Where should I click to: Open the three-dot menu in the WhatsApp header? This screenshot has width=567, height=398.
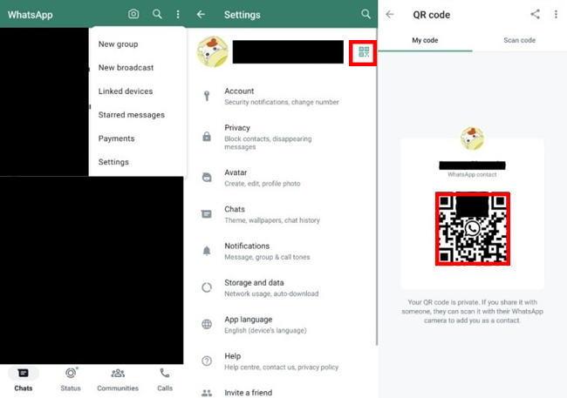178,14
